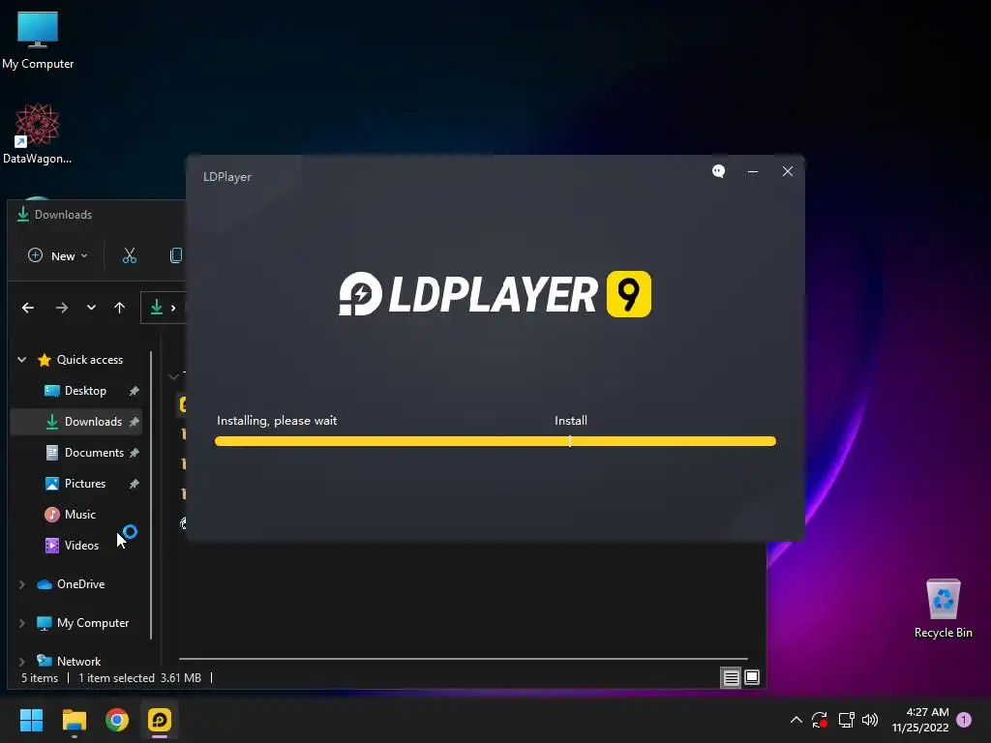Click Copy icon in File Explorer toolbar

(x=176, y=255)
